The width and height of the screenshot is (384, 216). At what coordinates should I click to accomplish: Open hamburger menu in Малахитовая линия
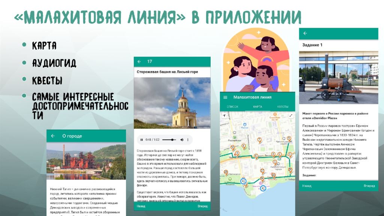tap(225, 97)
